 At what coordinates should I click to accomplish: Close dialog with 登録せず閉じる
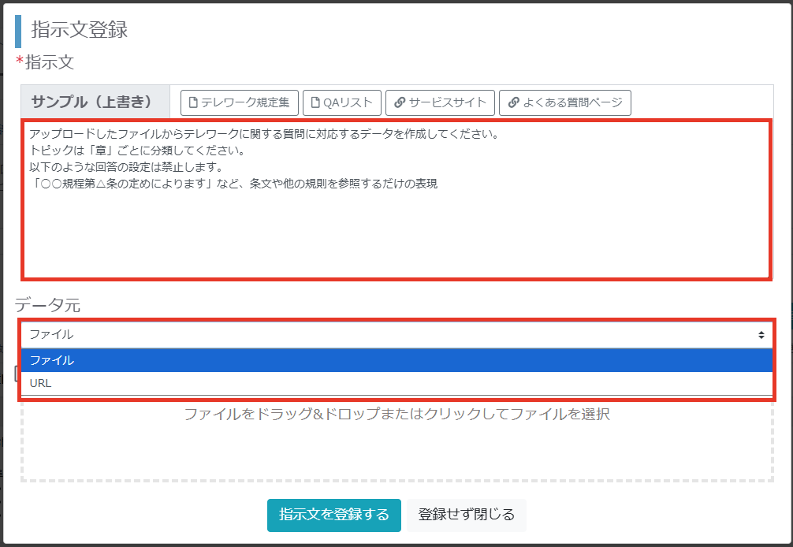pyautogui.click(x=466, y=515)
